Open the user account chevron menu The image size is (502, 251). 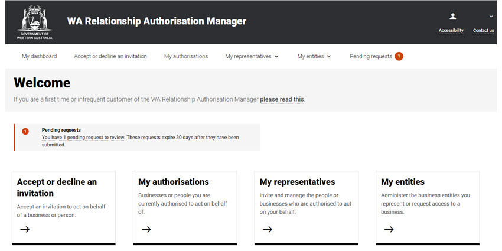[x=491, y=17]
